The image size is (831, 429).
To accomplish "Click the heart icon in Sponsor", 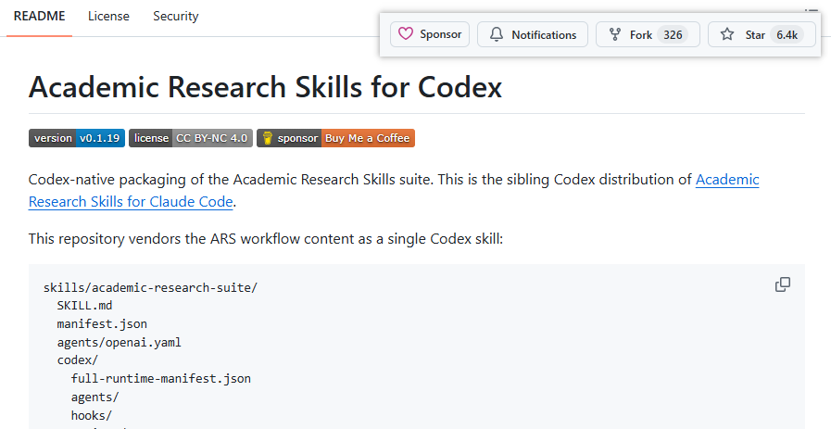I will (x=406, y=34).
